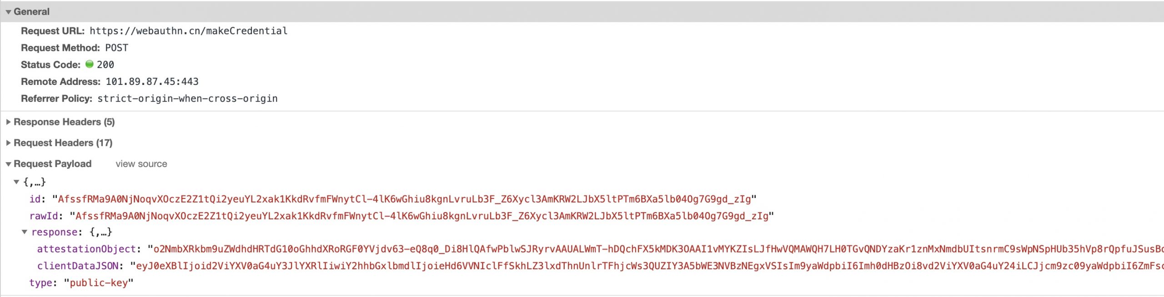Click the id value string
1164x297 pixels.
coord(404,199)
